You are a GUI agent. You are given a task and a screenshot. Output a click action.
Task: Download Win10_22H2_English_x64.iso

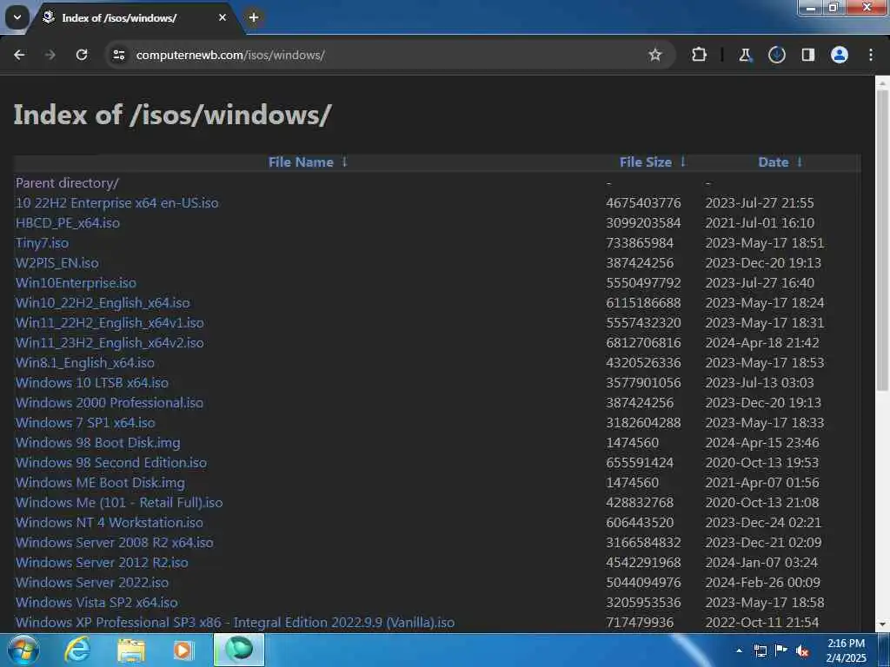click(x=103, y=303)
